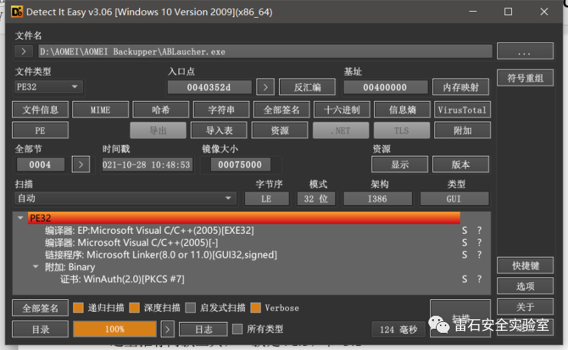Click the 资源 resources button
The width and height of the screenshot is (568, 350).
click(x=280, y=131)
